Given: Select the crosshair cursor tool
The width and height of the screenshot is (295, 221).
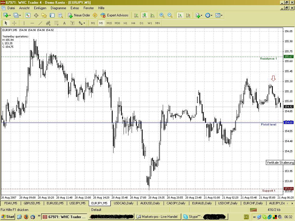Looking at the screenshot, I should [14, 23].
